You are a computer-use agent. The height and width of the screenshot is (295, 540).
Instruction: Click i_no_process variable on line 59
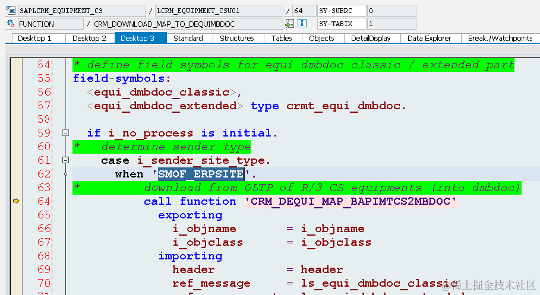pyautogui.click(x=151, y=133)
